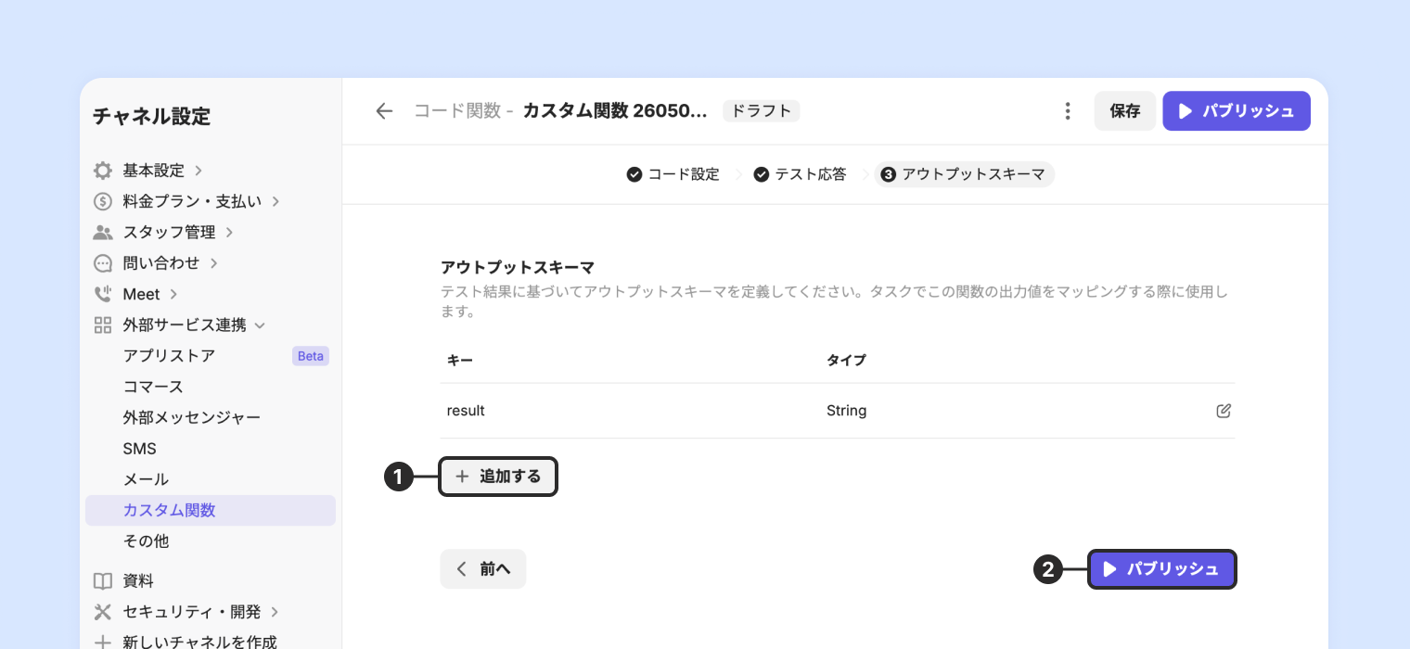The height and width of the screenshot is (649, 1410).
Task: Click the 問い合わせ chat bubble icon
Action: pos(103,263)
